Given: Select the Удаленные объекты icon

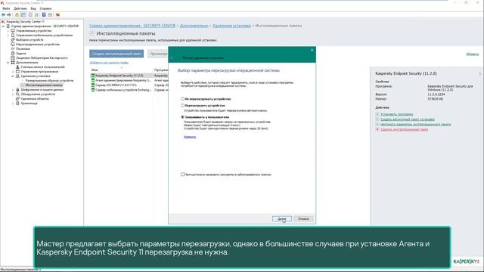Looking at the screenshot, I should [17, 99].
